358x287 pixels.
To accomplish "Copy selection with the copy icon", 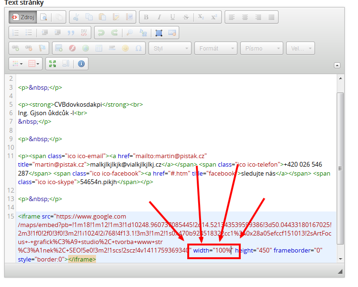I will 89,17.
